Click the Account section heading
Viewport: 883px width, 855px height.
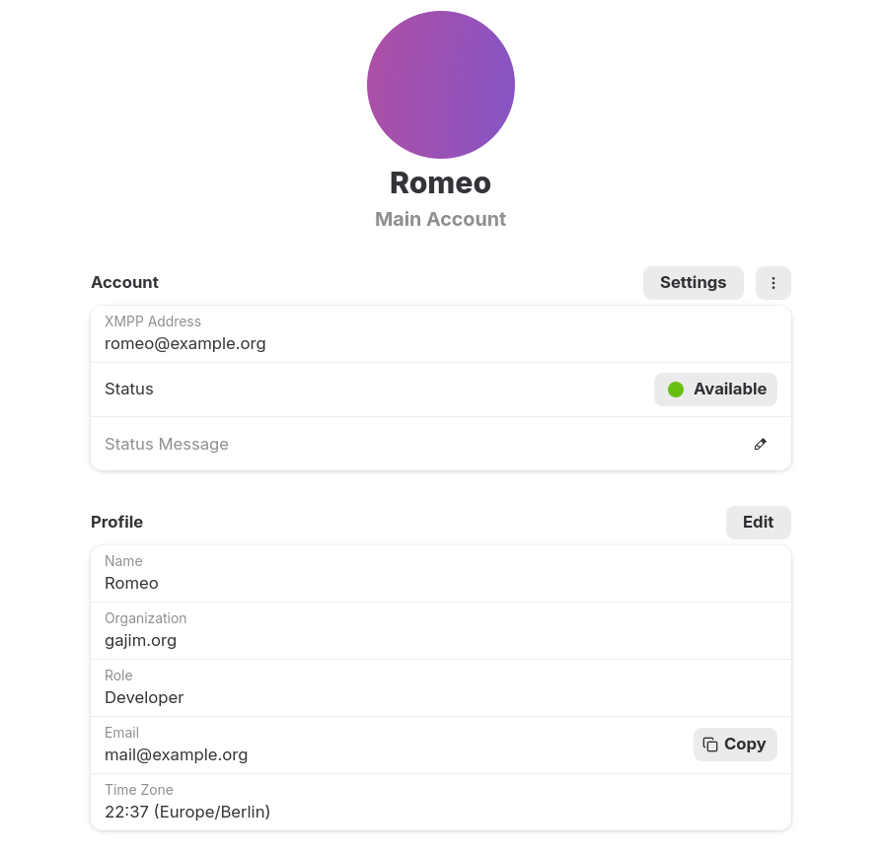pyautogui.click(x=124, y=282)
